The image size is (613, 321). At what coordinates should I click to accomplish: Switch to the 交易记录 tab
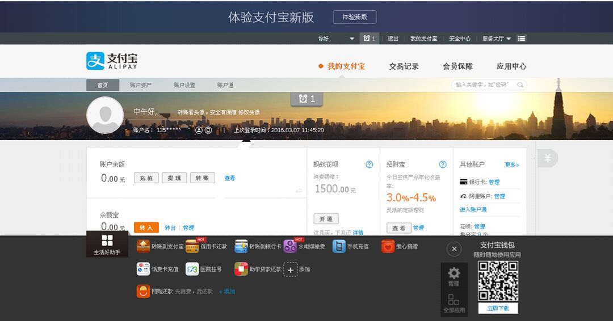(x=404, y=66)
